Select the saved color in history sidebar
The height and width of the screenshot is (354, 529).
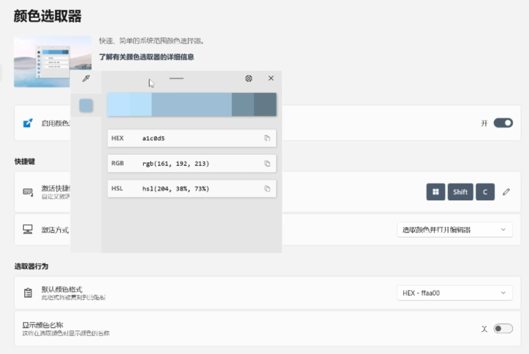(86, 105)
